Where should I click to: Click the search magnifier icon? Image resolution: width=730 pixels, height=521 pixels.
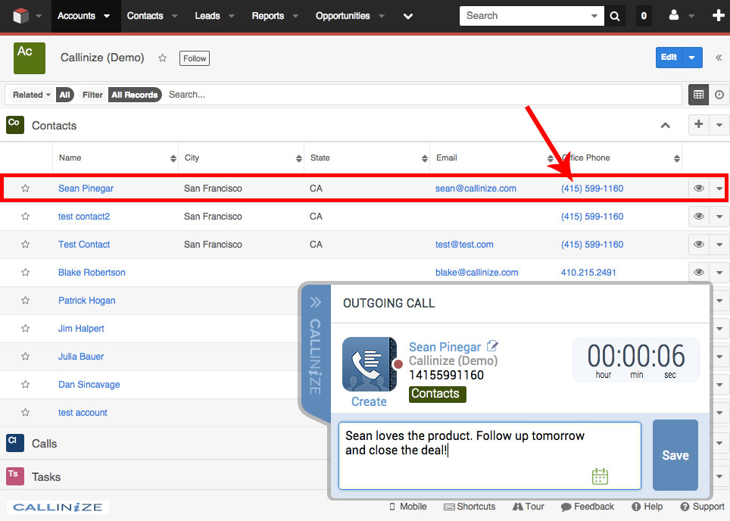pyautogui.click(x=615, y=16)
